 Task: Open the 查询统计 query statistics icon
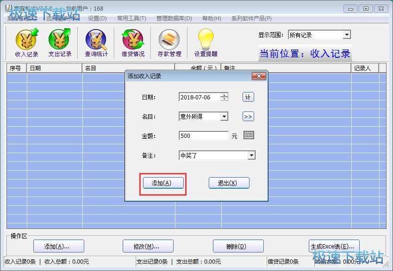(96, 43)
